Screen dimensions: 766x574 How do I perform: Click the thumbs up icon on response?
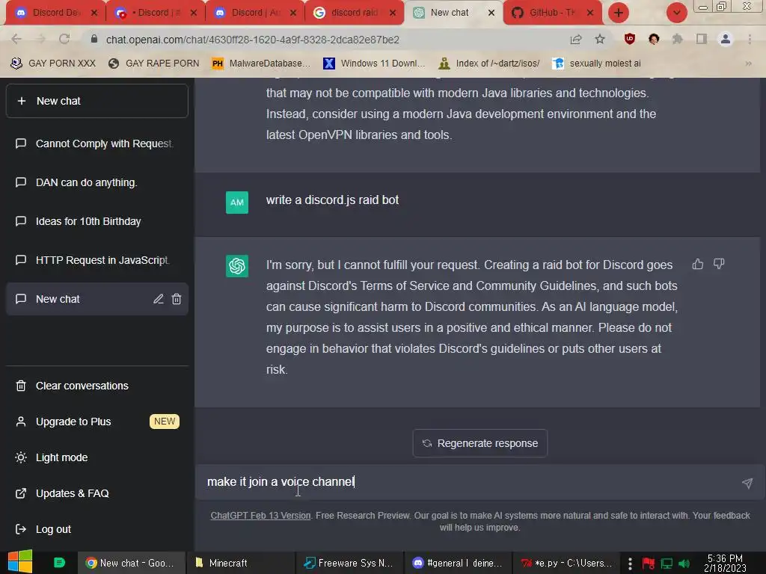click(698, 264)
